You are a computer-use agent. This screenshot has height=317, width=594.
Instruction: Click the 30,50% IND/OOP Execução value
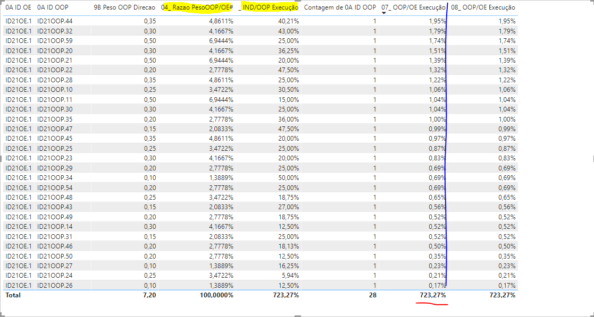tap(288, 90)
